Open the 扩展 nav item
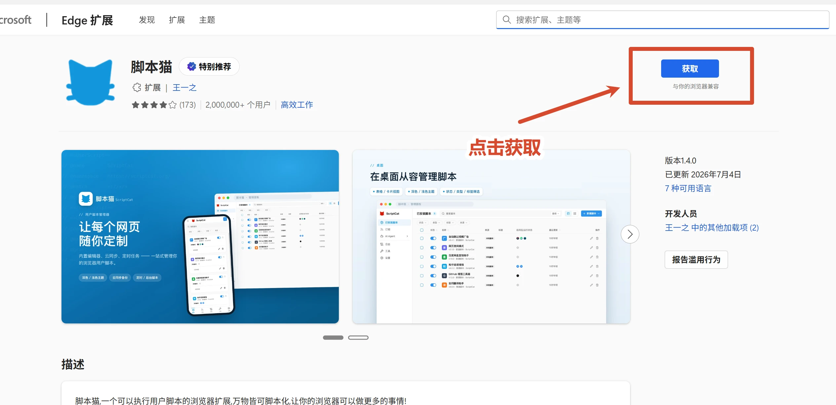Viewport: 836px width, 405px height. [x=177, y=20]
